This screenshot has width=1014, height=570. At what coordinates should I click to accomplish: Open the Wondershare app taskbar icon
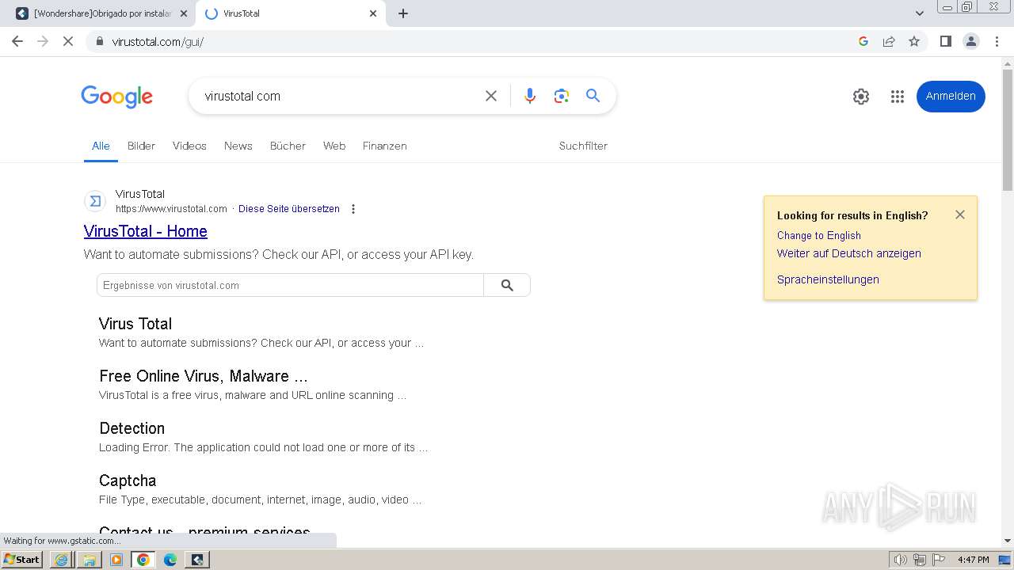(x=197, y=560)
